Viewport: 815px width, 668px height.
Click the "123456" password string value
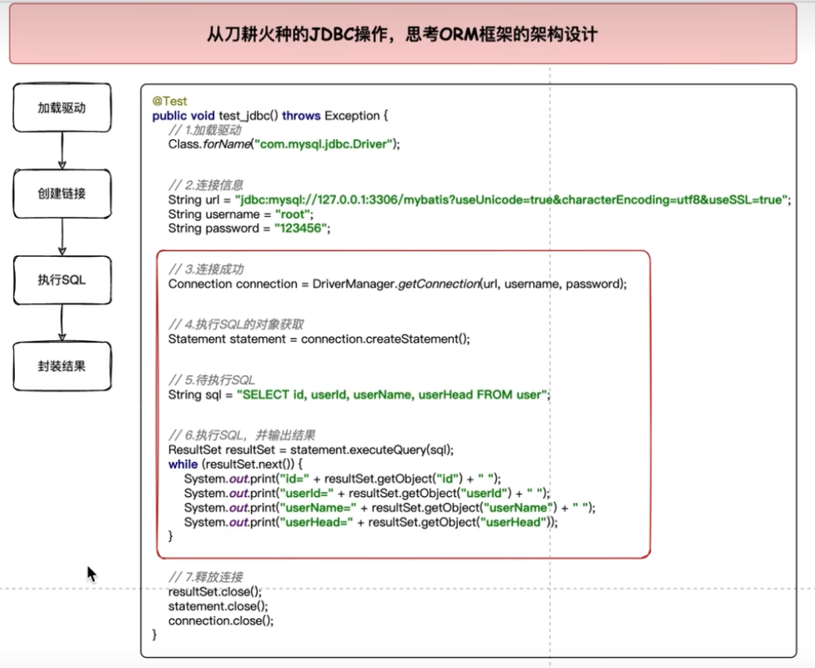301,229
